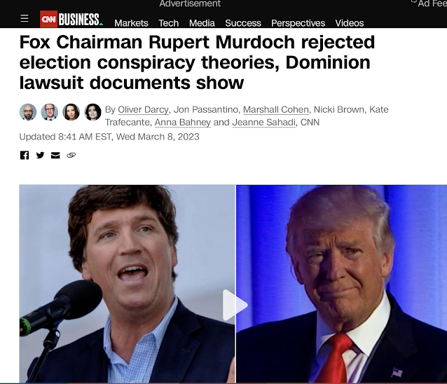
Task: Play the article video
Action: (235, 305)
